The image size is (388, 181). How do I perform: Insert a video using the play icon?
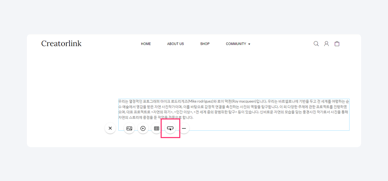tap(143, 128)
